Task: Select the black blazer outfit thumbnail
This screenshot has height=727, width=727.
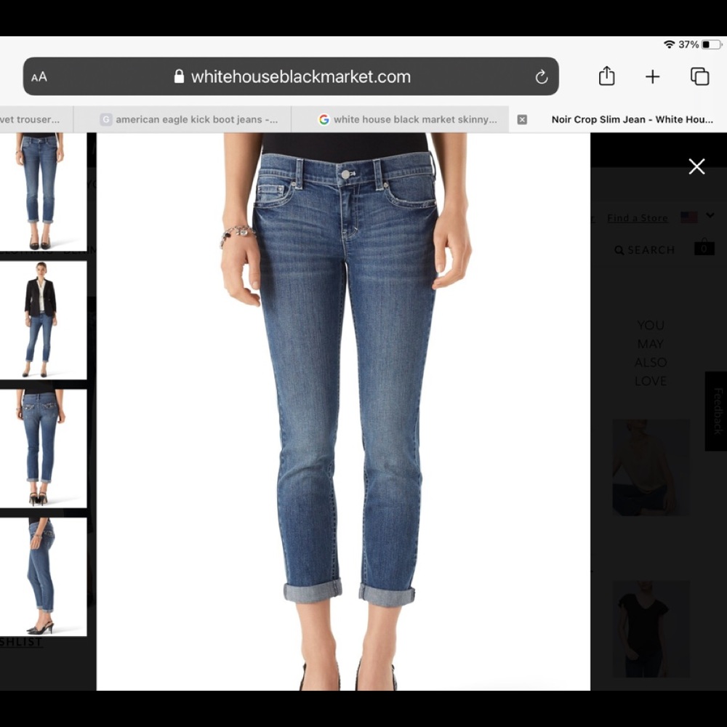Action: [43, 320]
